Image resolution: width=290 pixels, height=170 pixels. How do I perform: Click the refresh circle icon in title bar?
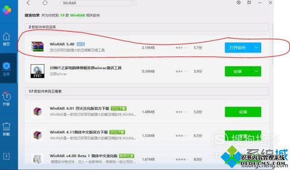click(x=45, y=3)
